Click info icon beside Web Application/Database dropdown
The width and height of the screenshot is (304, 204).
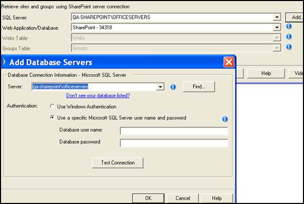(x=289, y=26)
